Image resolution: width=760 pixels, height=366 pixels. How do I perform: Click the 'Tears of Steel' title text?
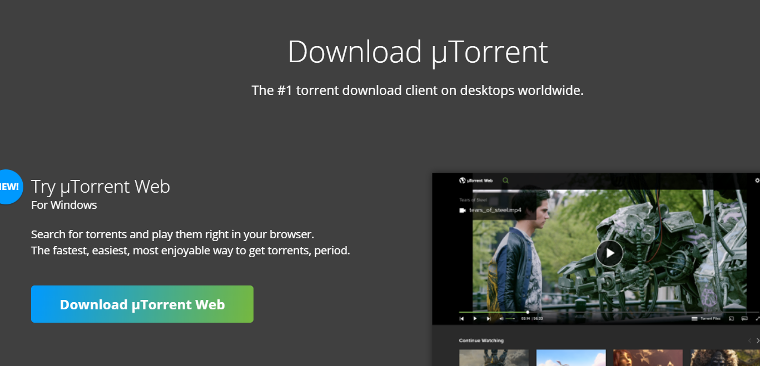click(473, 200)
